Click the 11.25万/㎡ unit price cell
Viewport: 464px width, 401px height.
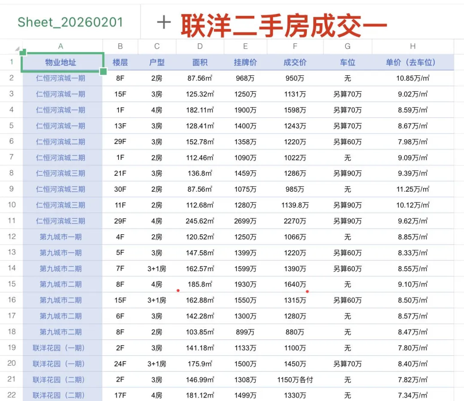[413, 189]
